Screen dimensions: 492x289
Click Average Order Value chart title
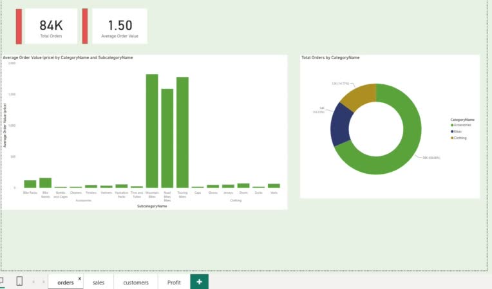(68, 58)
